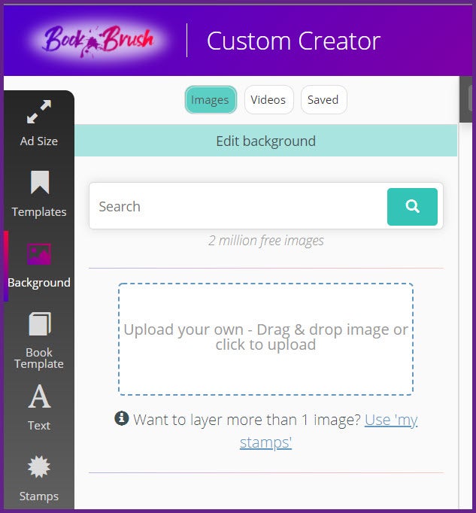
Task: Click the upload your own image dropzone
Action: [x=265, y=338]
